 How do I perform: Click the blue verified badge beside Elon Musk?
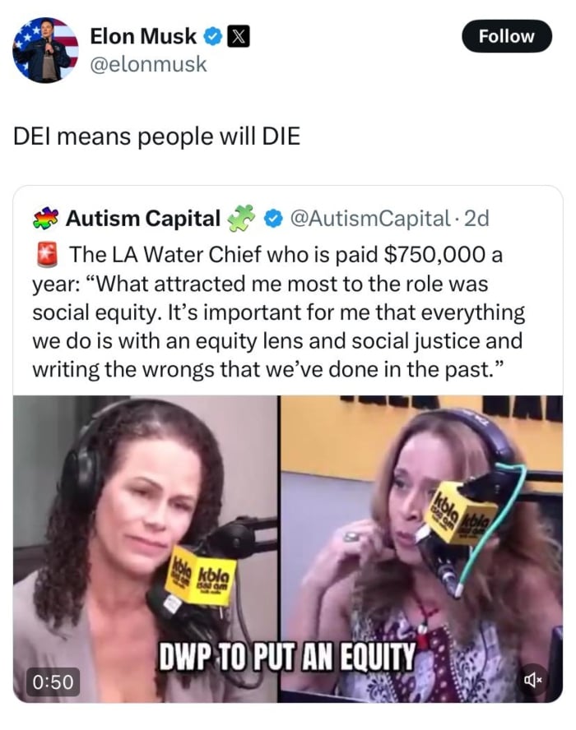(213, 37)
